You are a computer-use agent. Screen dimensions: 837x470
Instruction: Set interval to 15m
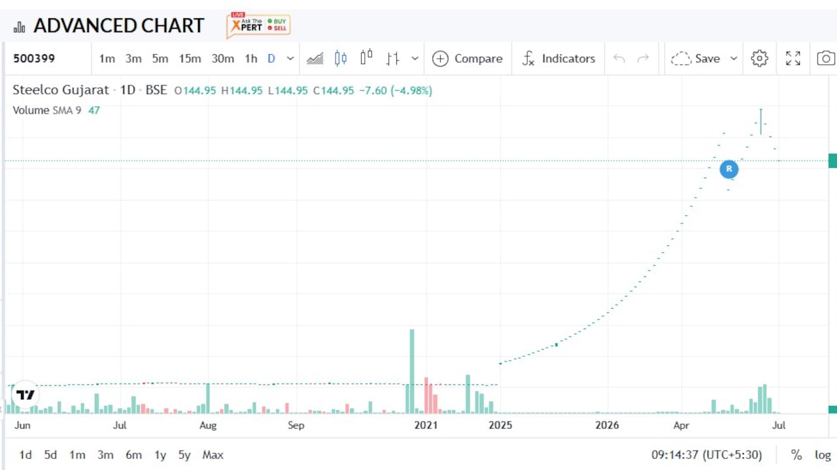(x=190, y=59)
